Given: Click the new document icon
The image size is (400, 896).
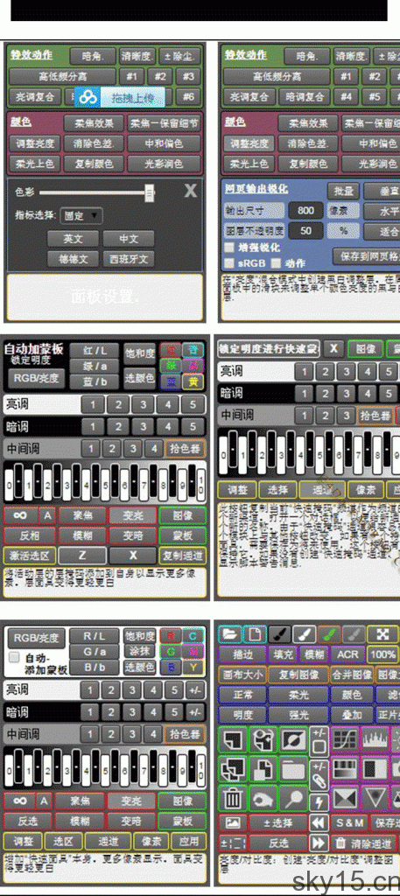Looking at the screenshot, I should (x=255, y=634).
